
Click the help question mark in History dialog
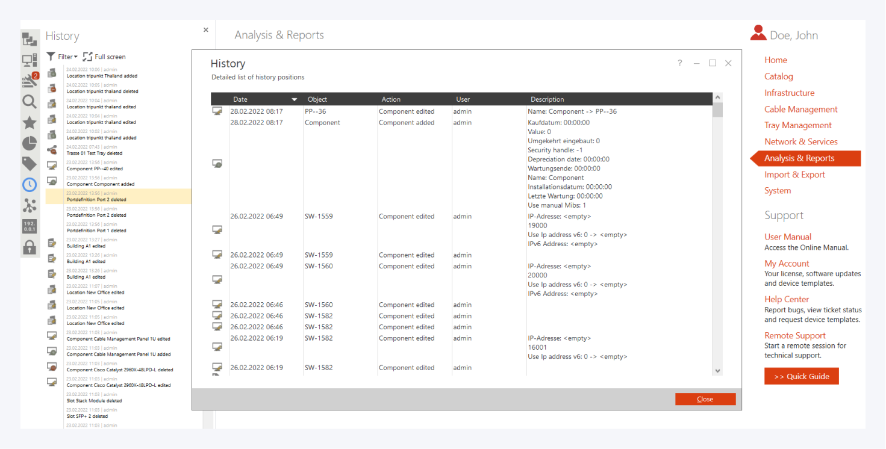point(680,63)
